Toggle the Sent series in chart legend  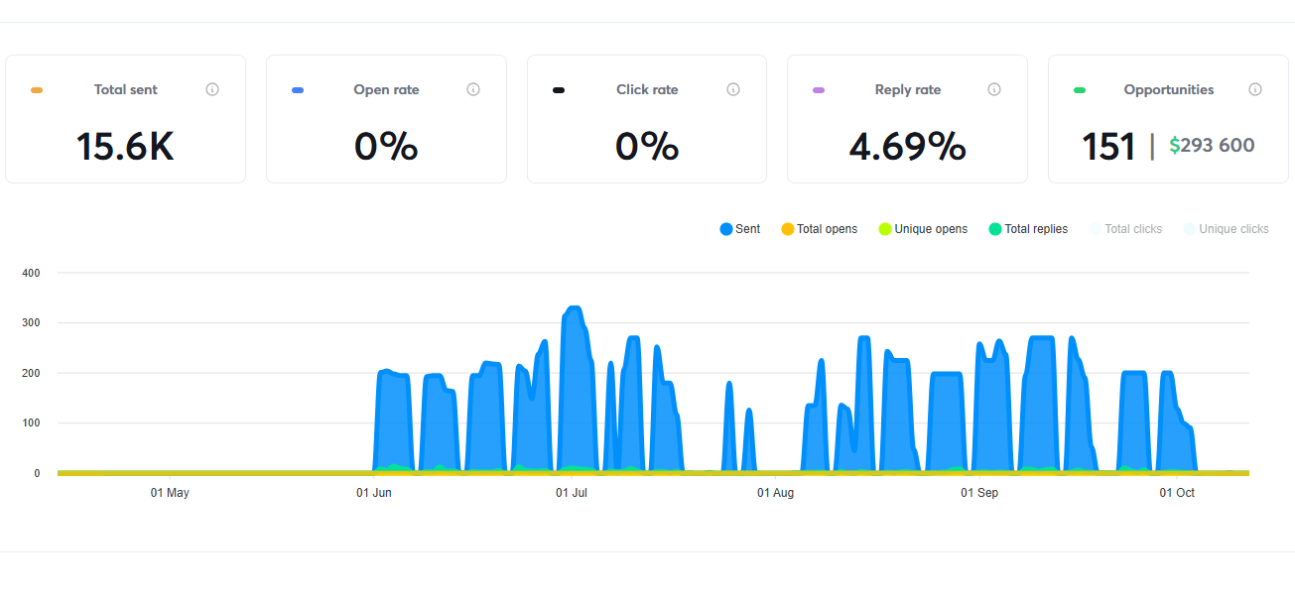point(740,229)
